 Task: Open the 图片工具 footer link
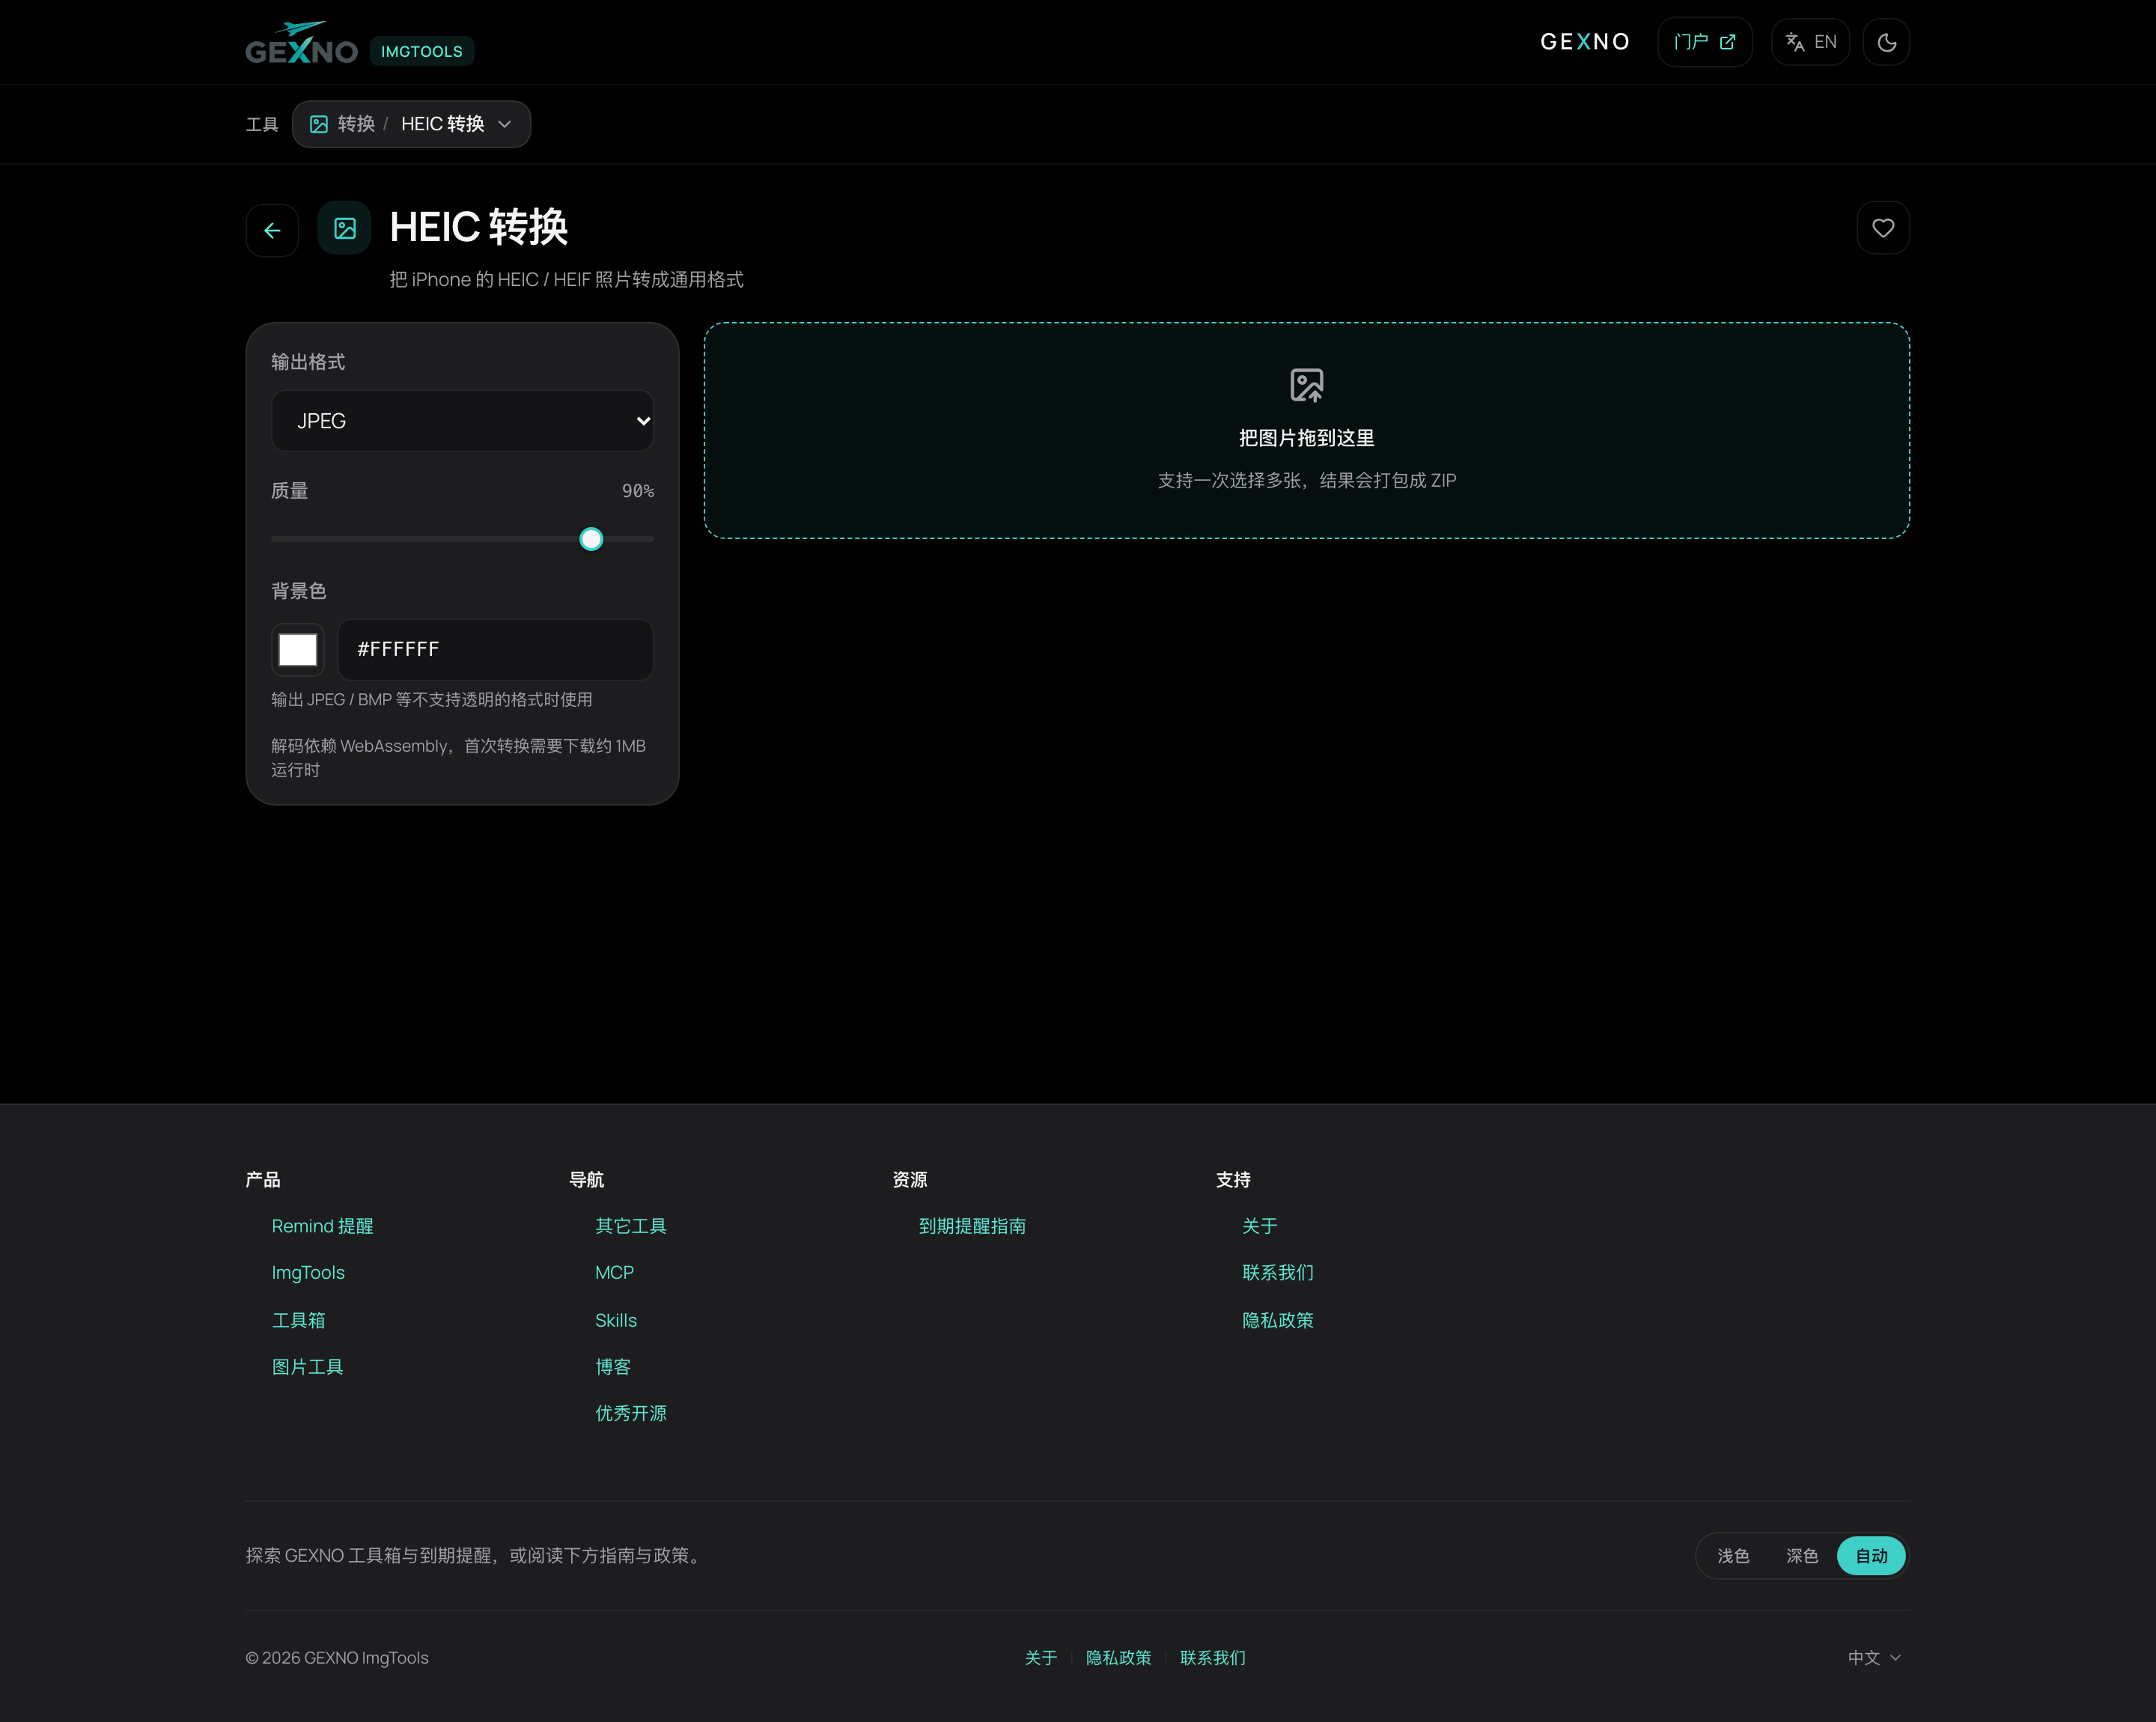[307, 1366]
